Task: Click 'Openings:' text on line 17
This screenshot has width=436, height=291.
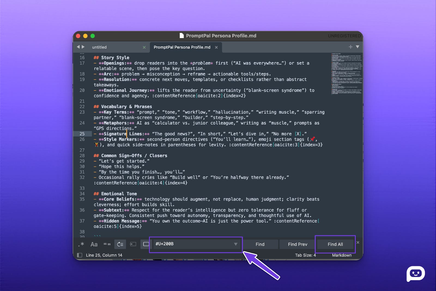Action: [115, 63]
